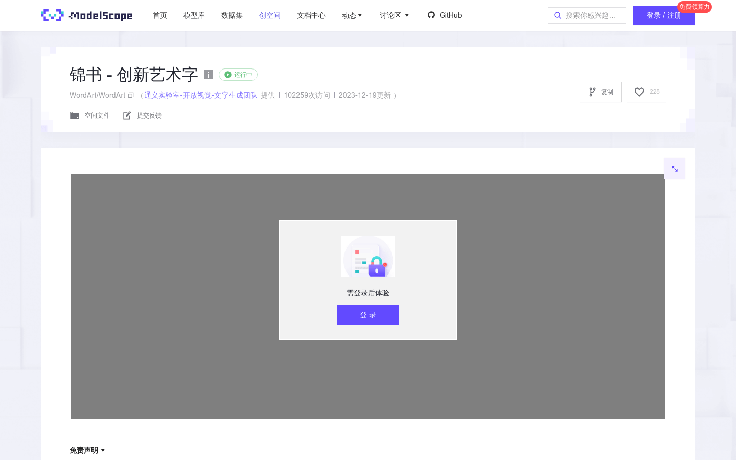Like the space with the heart toggle
This screenshot has height=460, width=736.
[x=639, y=92]
